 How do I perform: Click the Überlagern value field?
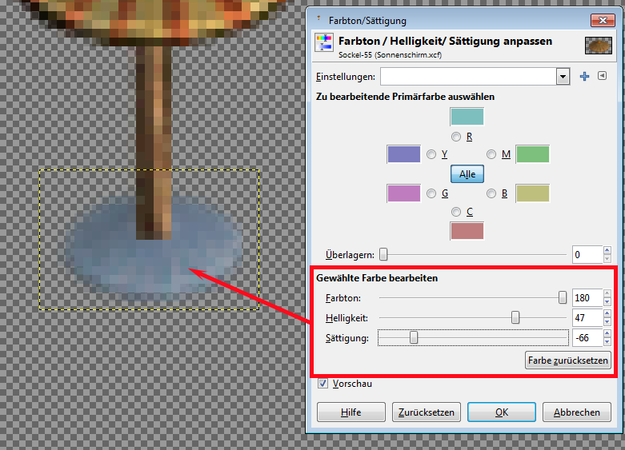coord(587,254)
